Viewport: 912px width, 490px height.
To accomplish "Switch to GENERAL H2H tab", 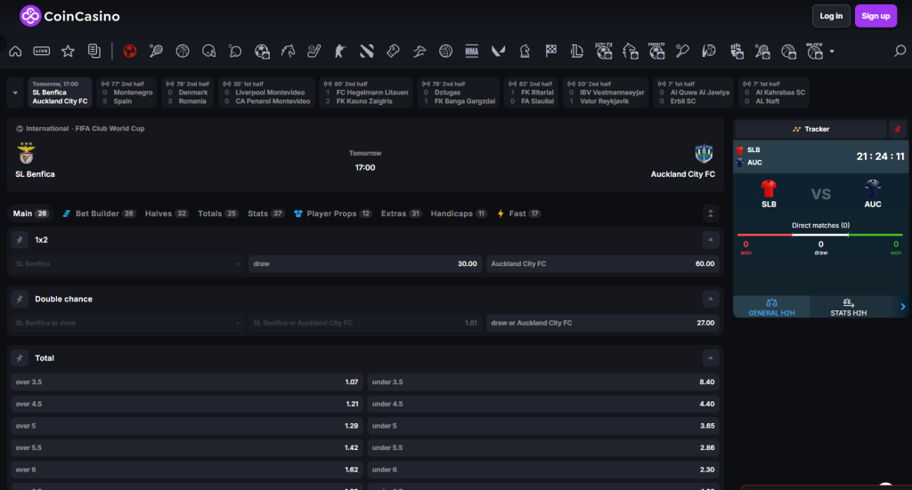I will (x=771, y=307).
